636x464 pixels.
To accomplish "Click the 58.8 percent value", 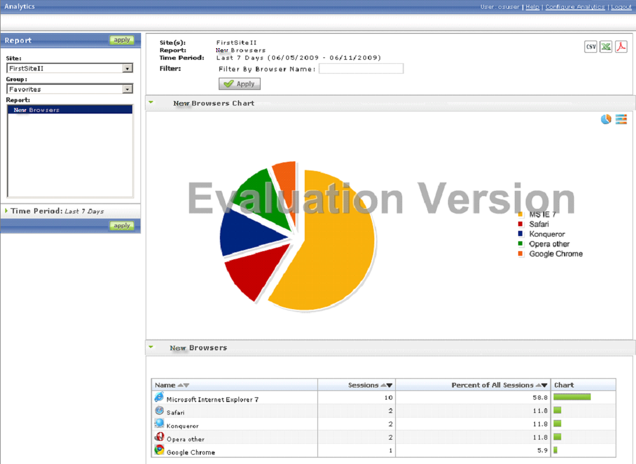I will tap(540, 397).
